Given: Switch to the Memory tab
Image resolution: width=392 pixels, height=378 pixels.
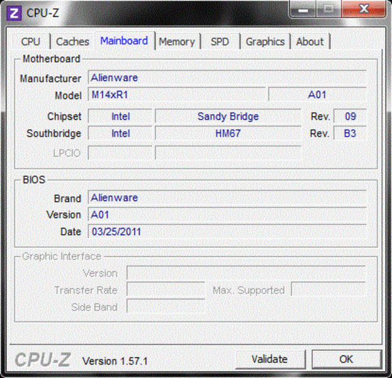Looking at the screenshot, I should [x=177, y=42].
